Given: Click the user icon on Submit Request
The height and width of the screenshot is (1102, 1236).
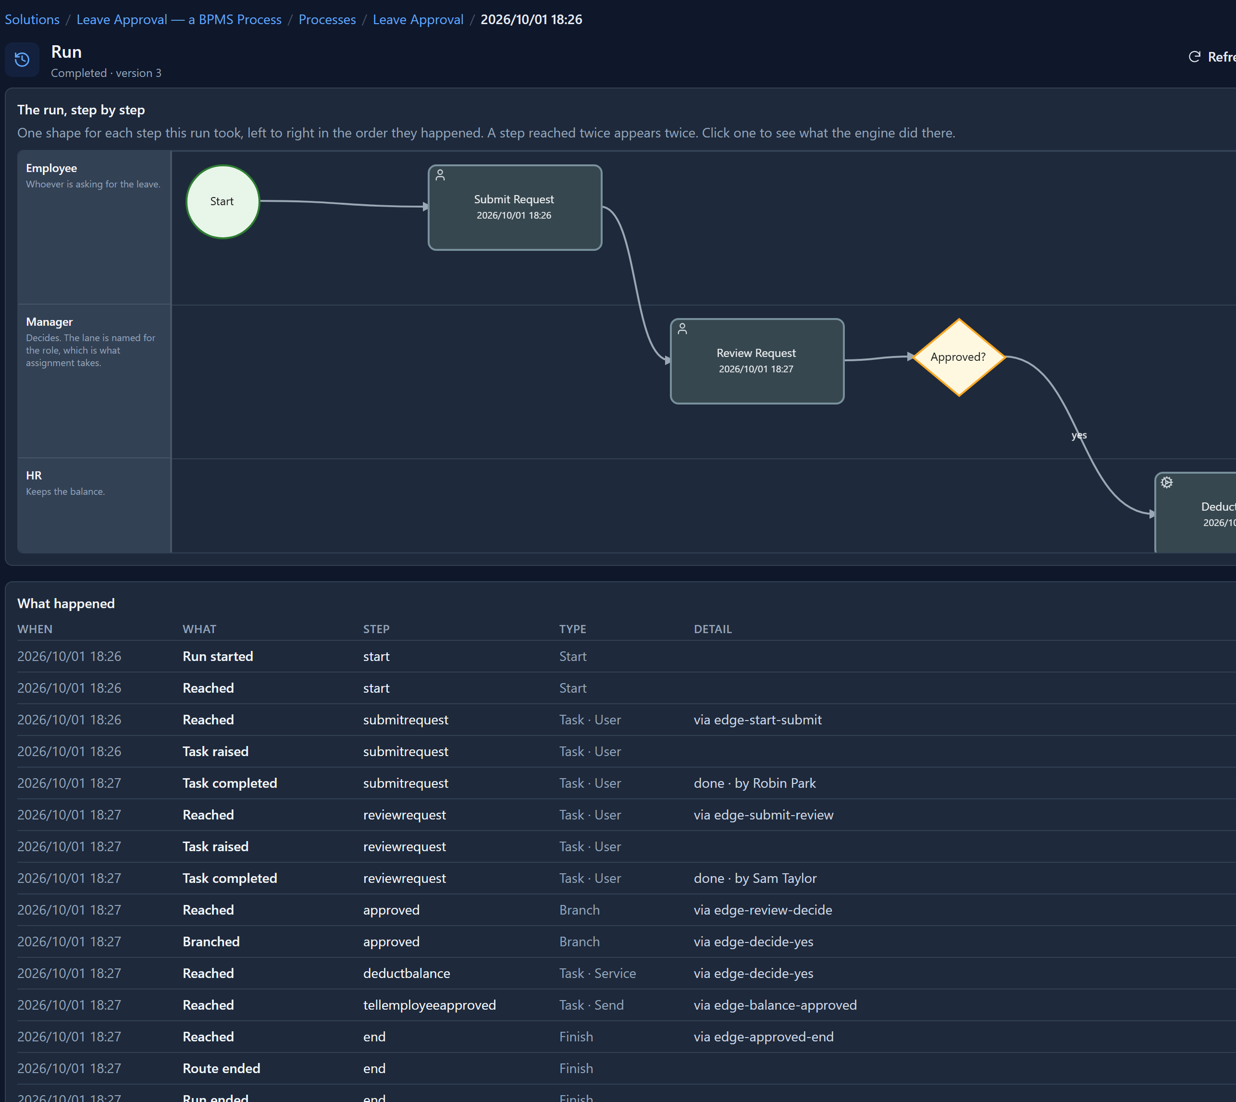Looking at the screenshot, I should [440, 175].
